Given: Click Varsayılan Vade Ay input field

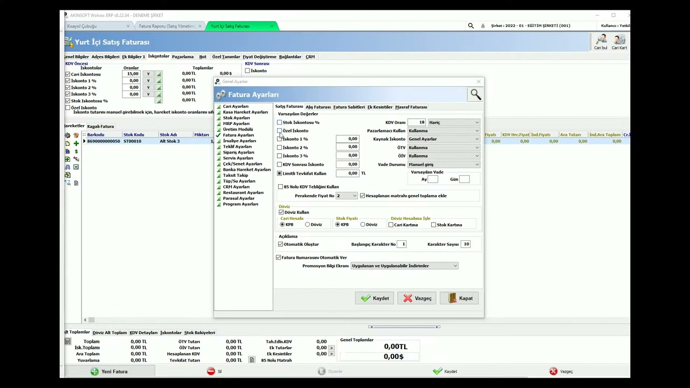Looking at the screenshot, I should click(x=433, y=179).
